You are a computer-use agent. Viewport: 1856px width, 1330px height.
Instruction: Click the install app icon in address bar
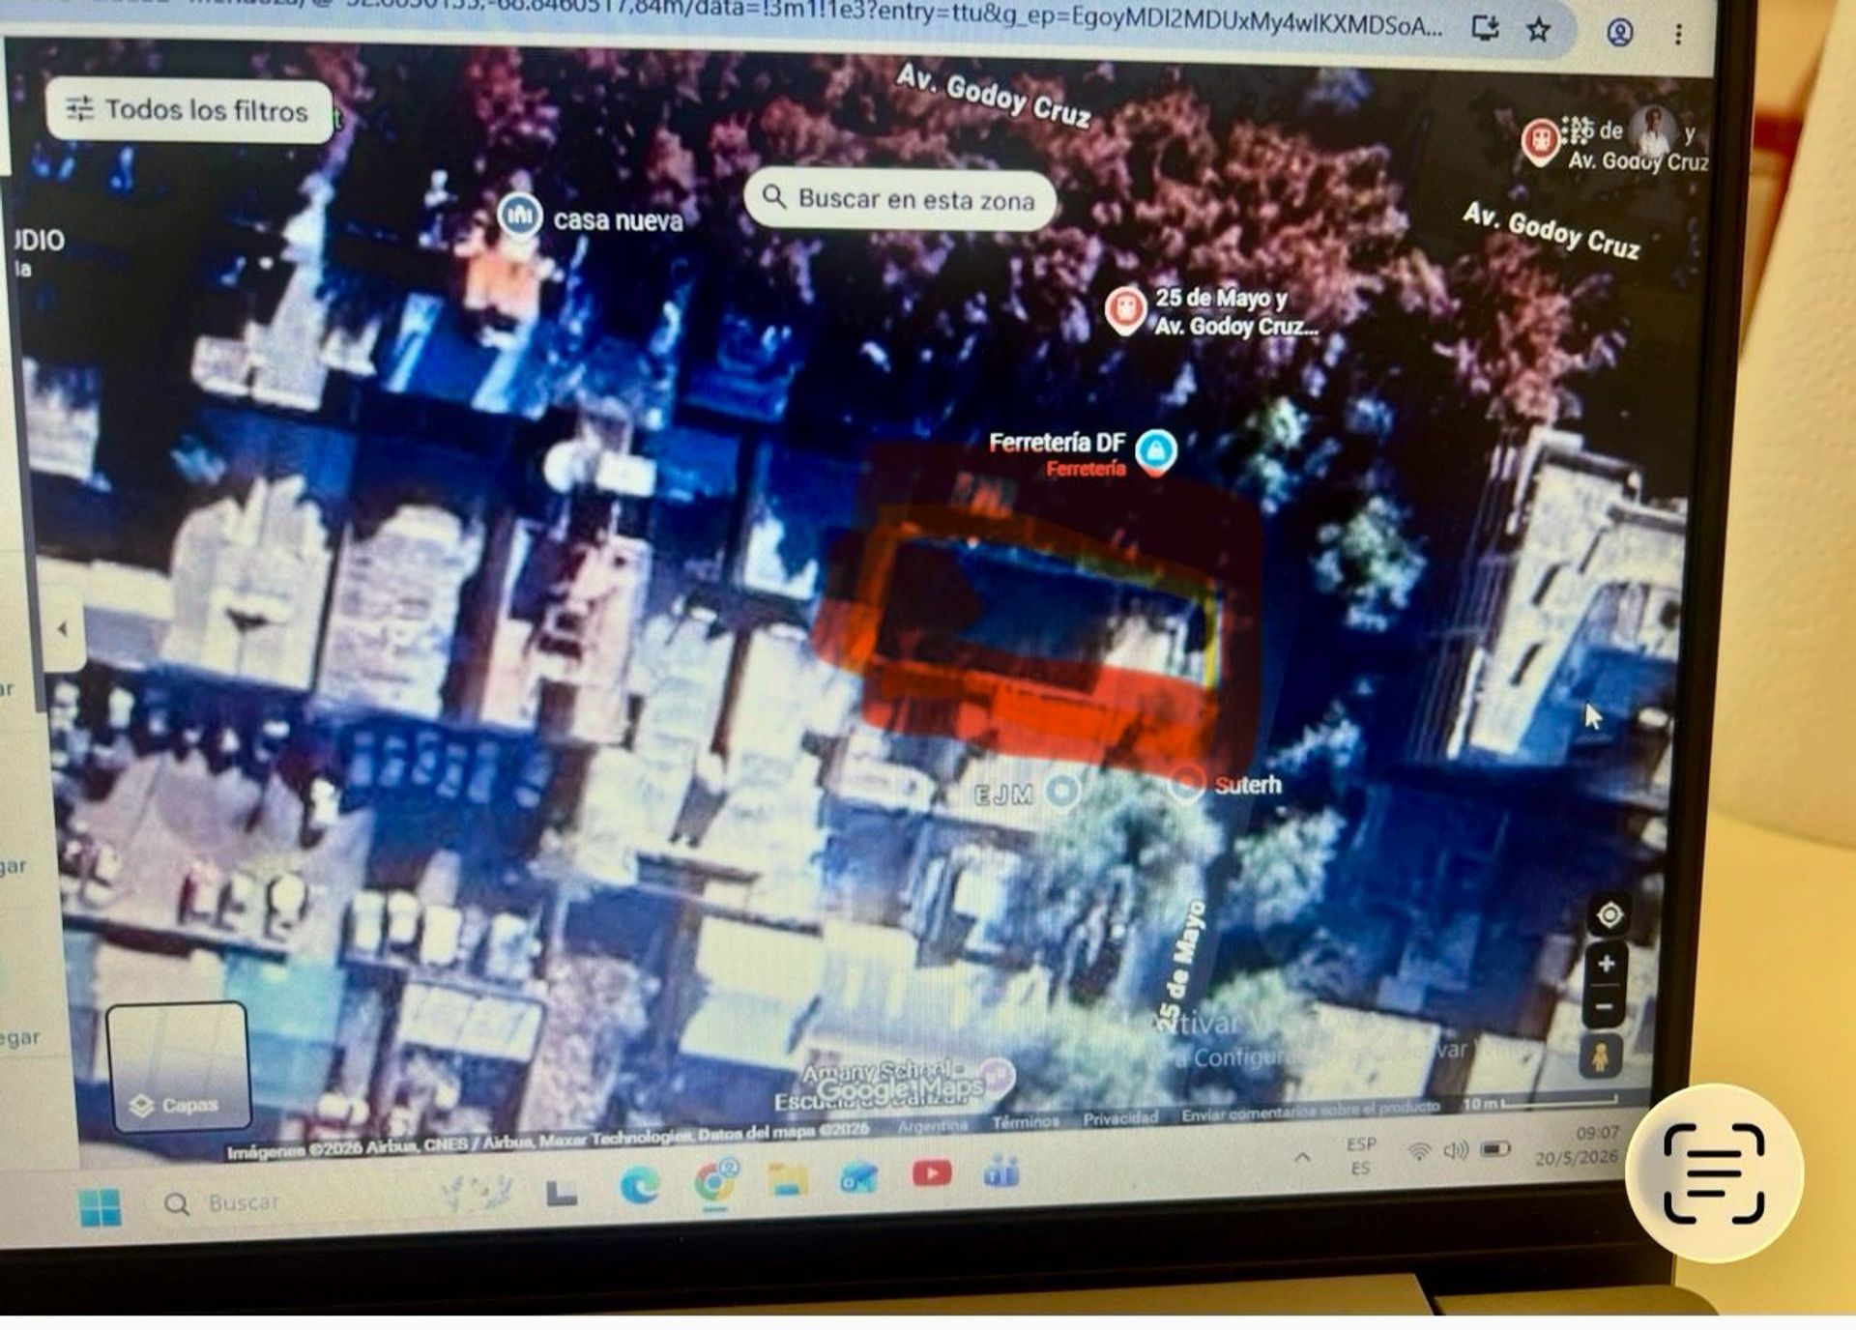[x=1485, y=29]
